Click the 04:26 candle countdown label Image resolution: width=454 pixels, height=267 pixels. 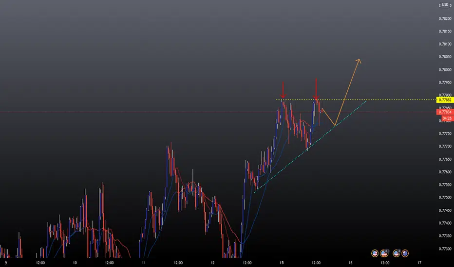[447, 118]
